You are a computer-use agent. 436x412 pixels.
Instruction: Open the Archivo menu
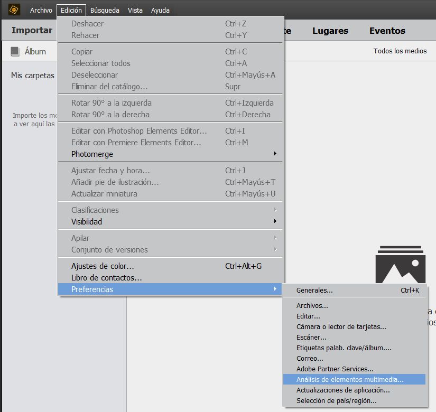41,10
